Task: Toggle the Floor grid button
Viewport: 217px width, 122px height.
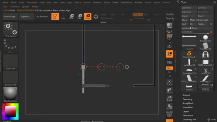Action: point(170,46)
